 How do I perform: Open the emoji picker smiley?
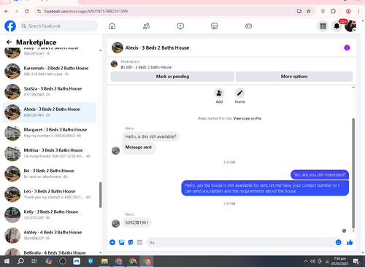[x=339, y=242]
